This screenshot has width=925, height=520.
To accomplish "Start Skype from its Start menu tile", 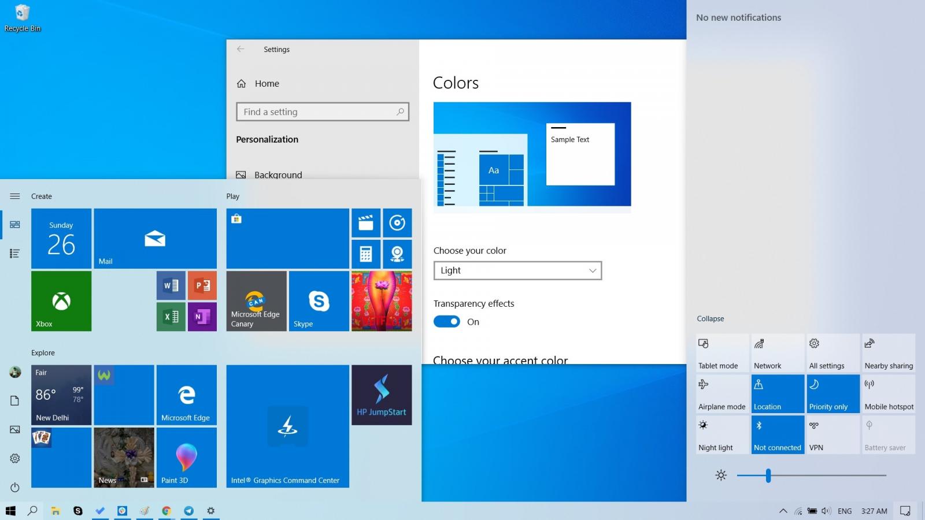I will (318, 300).
